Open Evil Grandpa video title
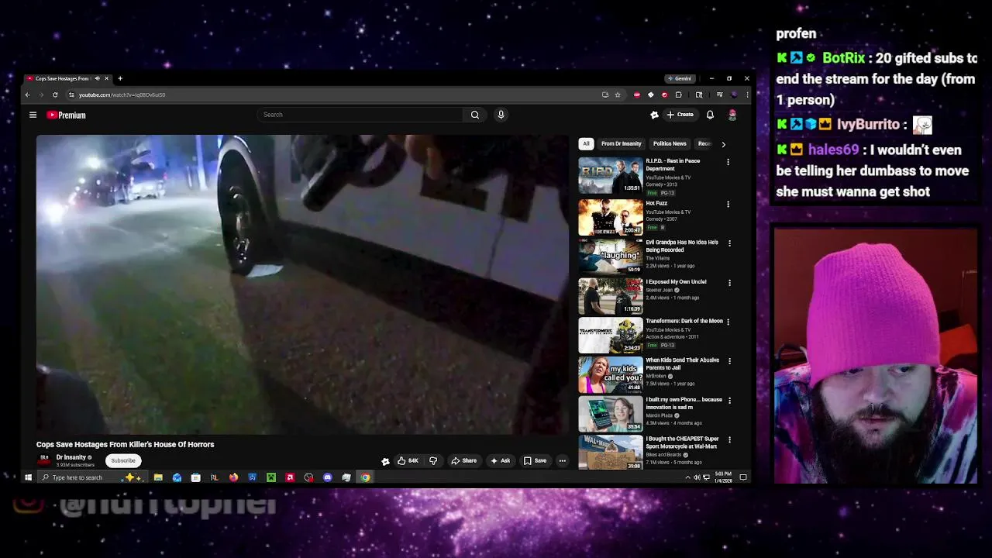This screenshot has height=558, width=992. [x=682, y=246]
